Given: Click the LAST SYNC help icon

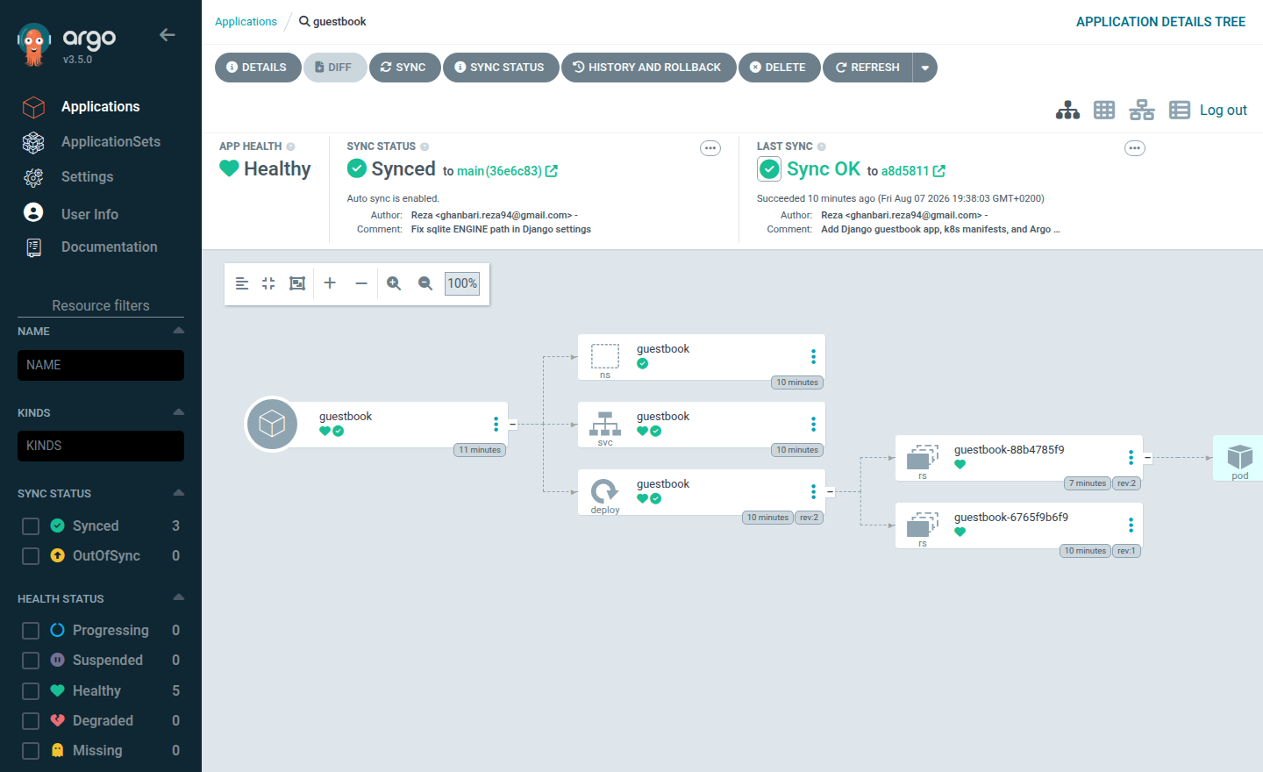Looking at the screenshot, I should tap(822, 147).
